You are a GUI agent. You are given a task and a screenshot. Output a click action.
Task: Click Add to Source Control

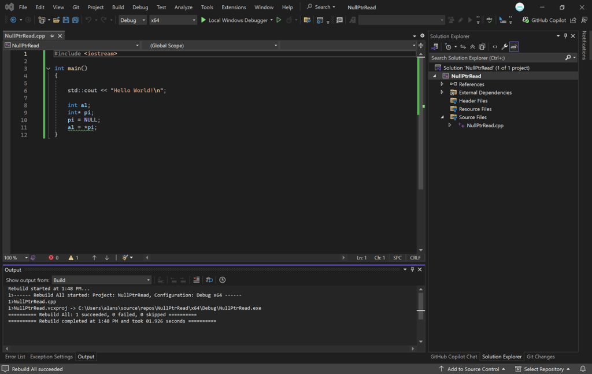pos(472,369)
